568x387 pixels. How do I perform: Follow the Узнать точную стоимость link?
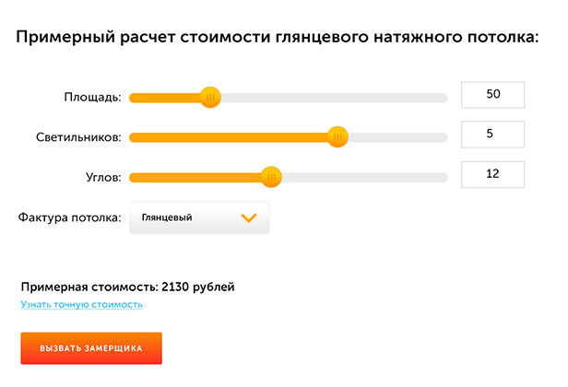click(x=81, y=304)
